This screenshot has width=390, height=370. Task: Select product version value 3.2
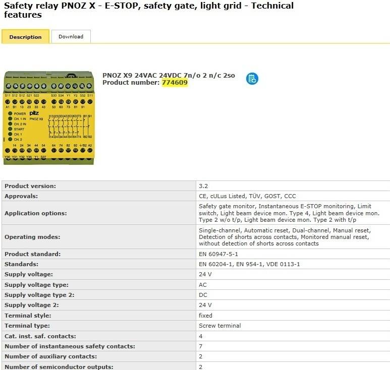click(203, 186)
